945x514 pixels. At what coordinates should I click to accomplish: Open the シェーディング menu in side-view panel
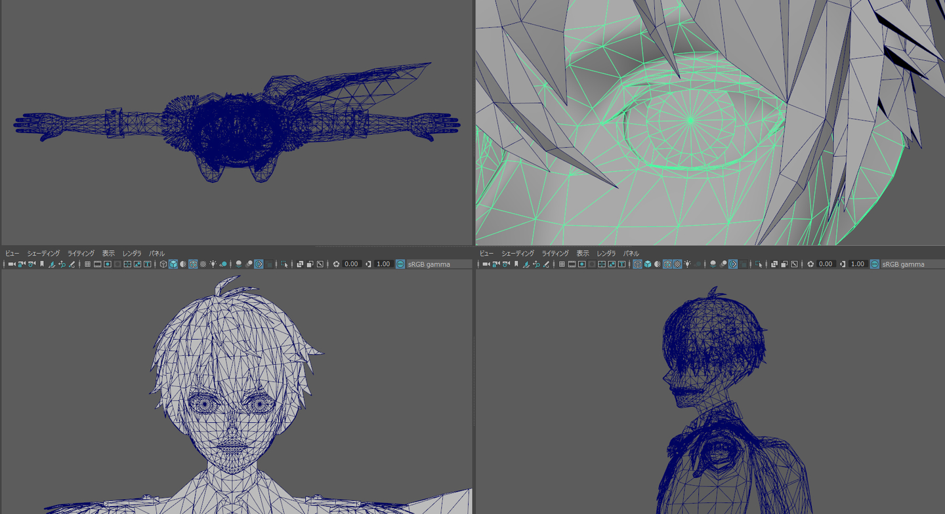518,253
